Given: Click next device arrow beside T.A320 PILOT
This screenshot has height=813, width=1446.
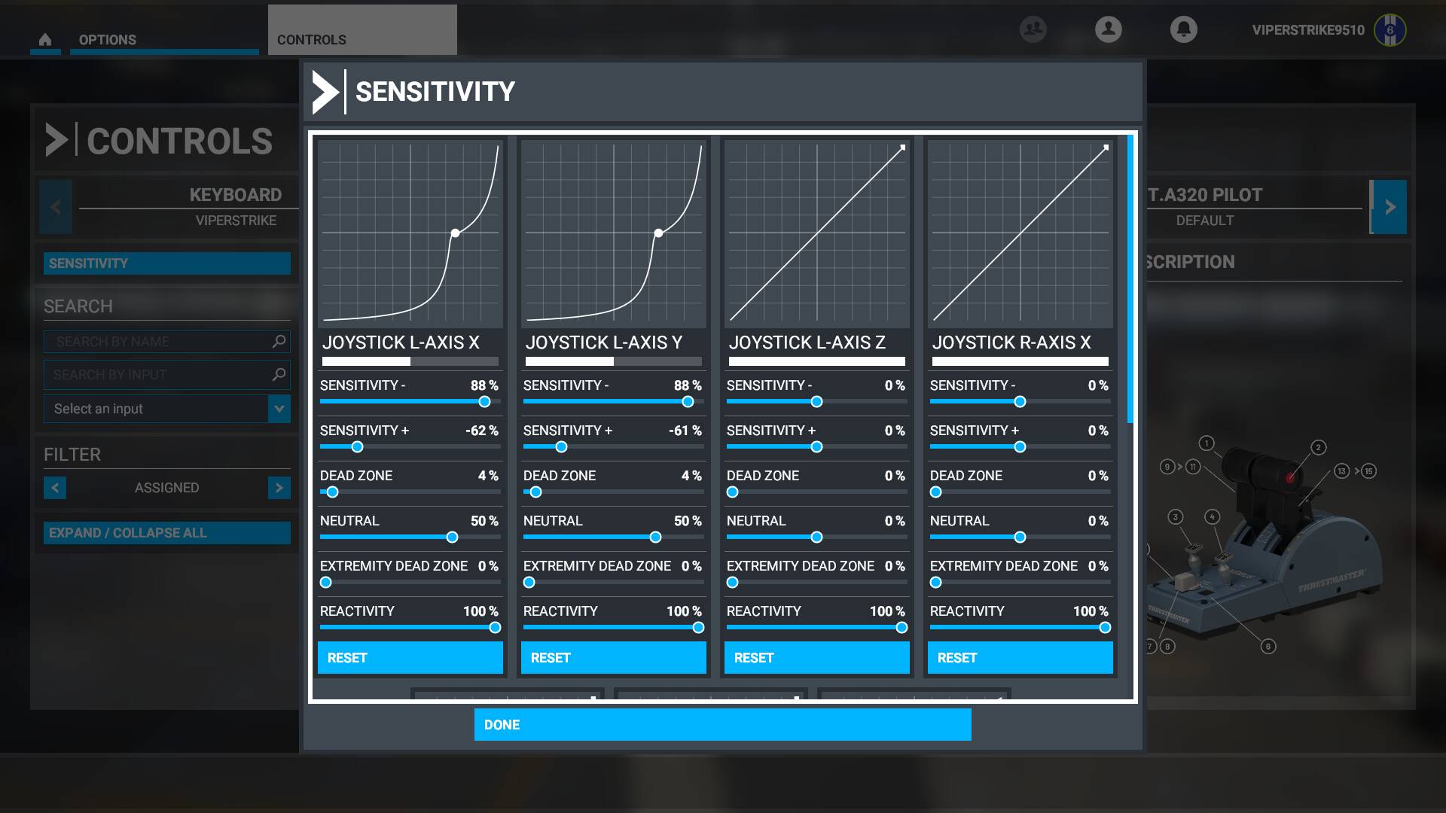Looking at the screenshot, I should 1390,207.
